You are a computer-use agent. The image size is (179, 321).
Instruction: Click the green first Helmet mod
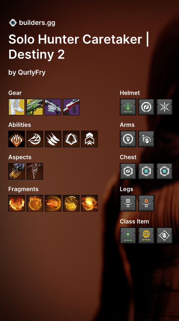pos(128,107)
